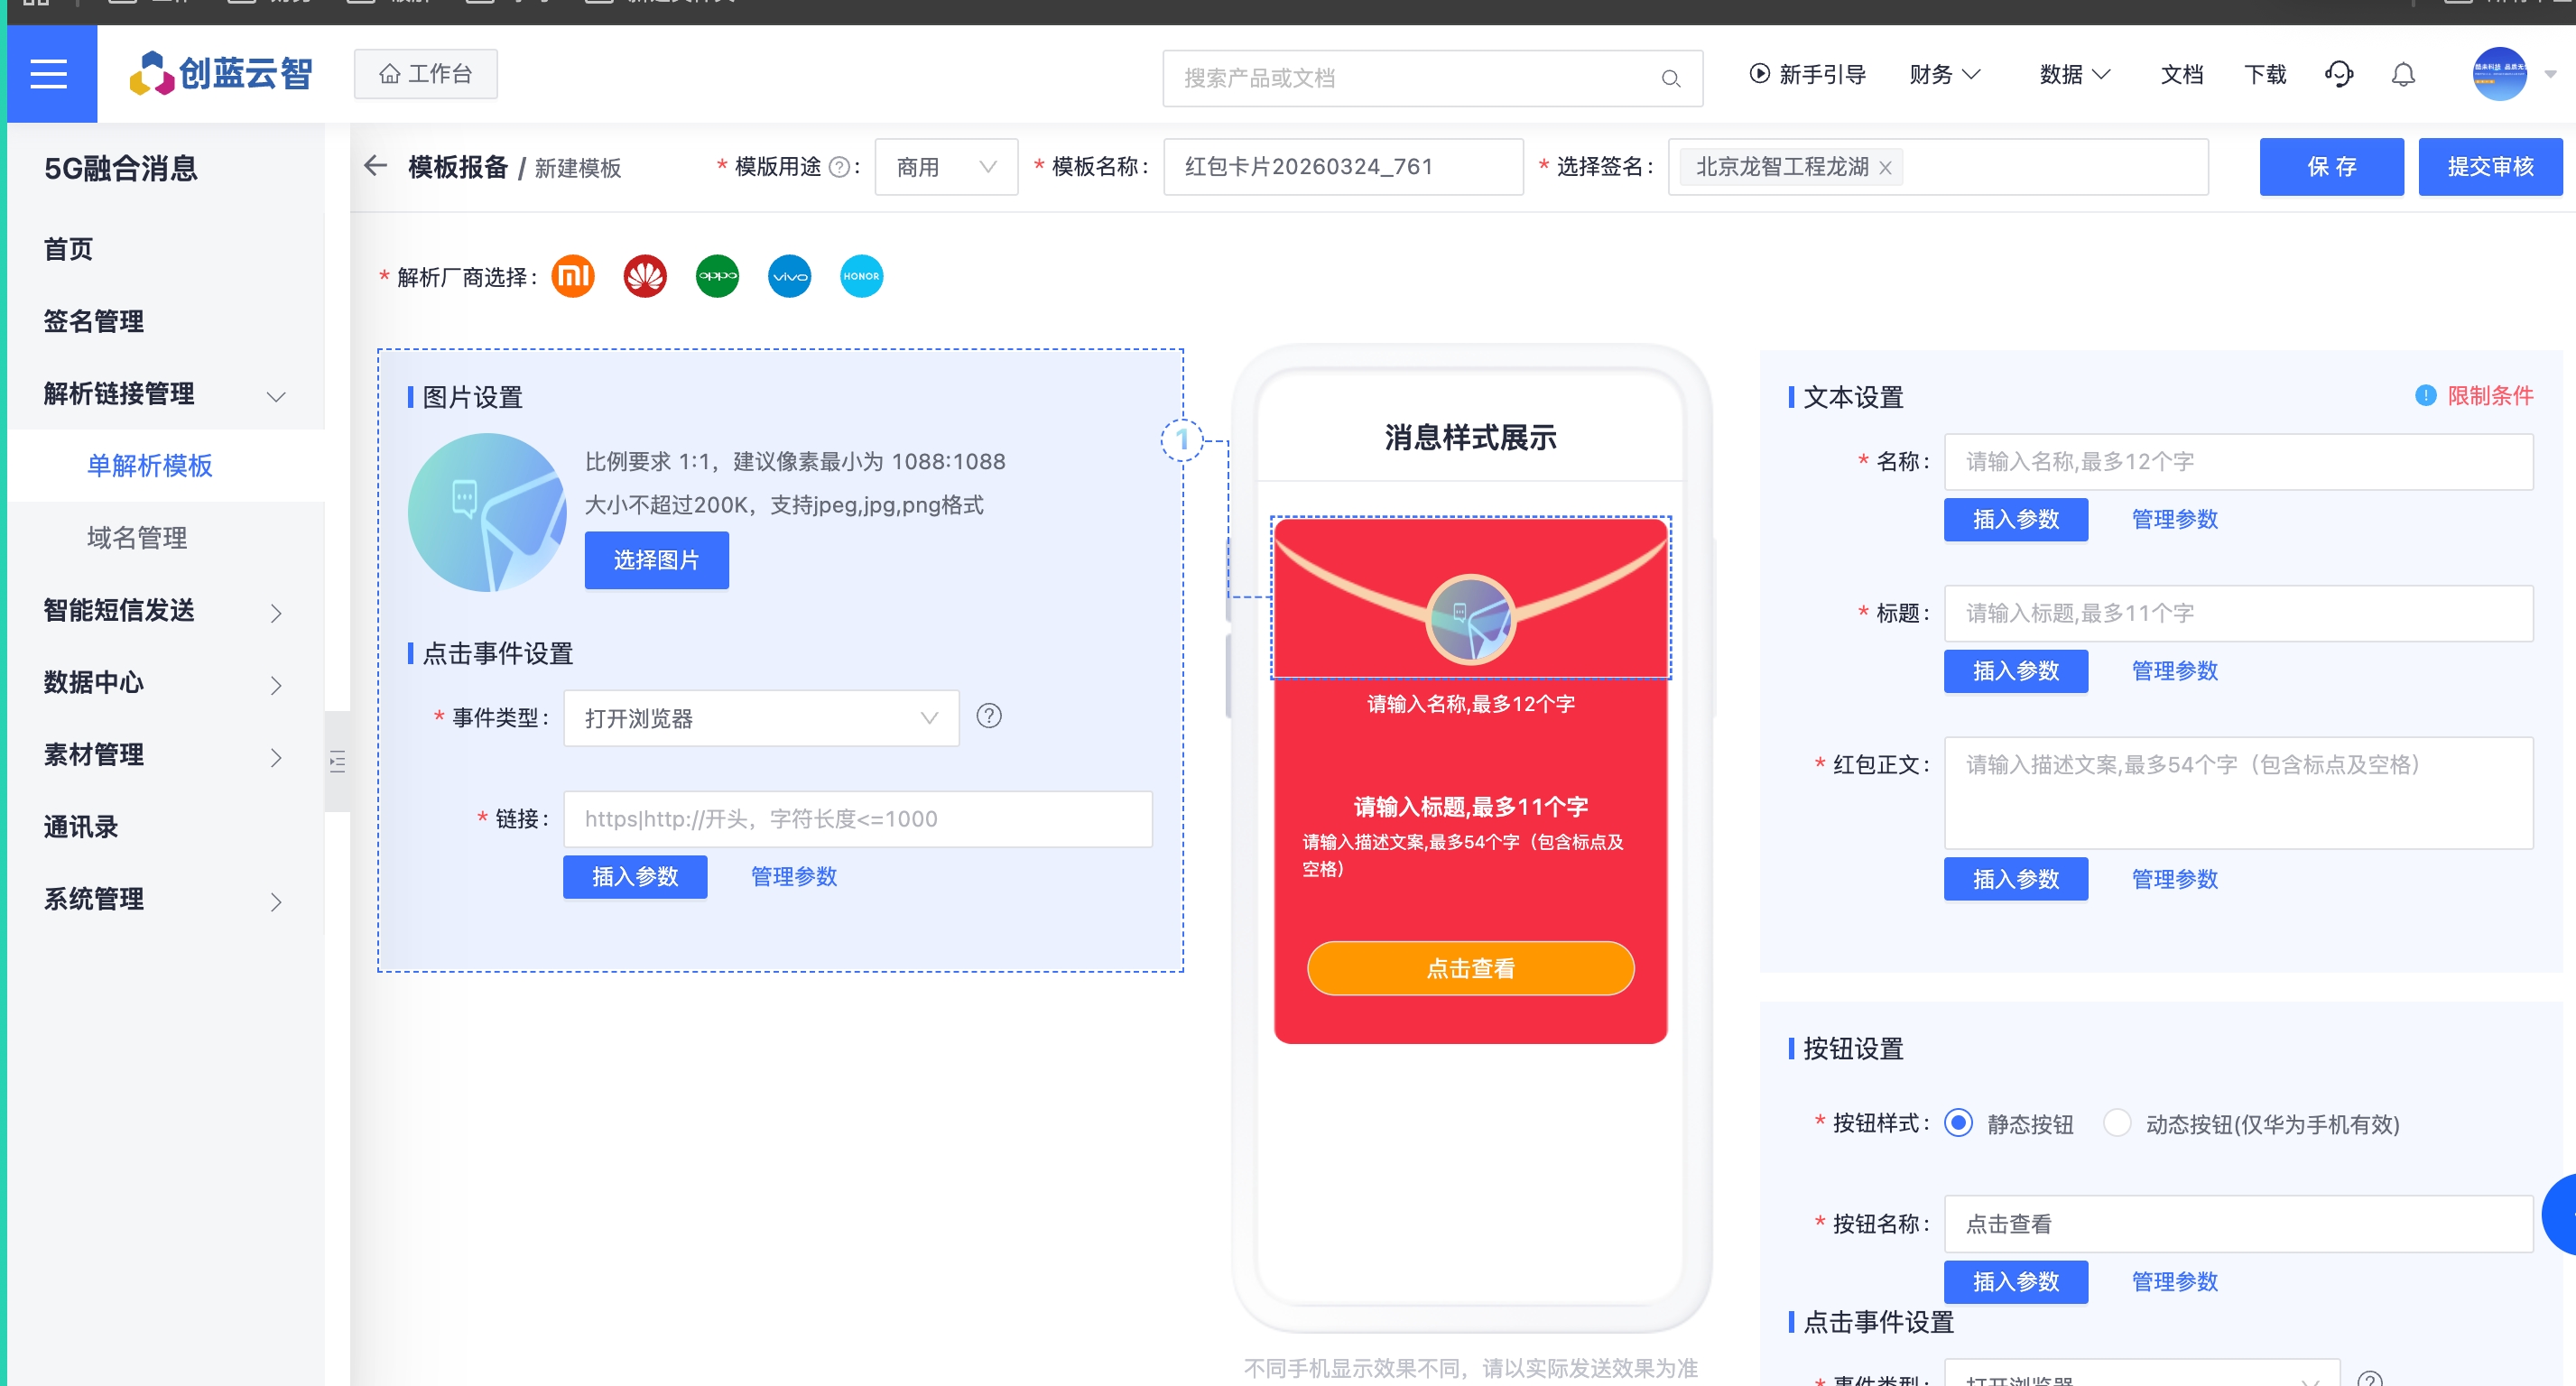Select the Xiaomi vendor icon
This screenshot has width=2576, height=1386.
click(573, 276)
